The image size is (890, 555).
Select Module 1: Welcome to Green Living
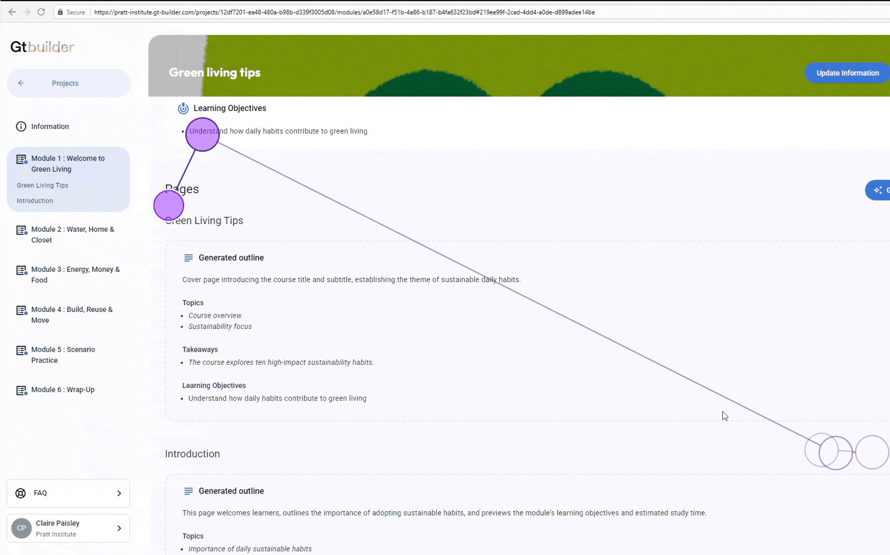68,164
